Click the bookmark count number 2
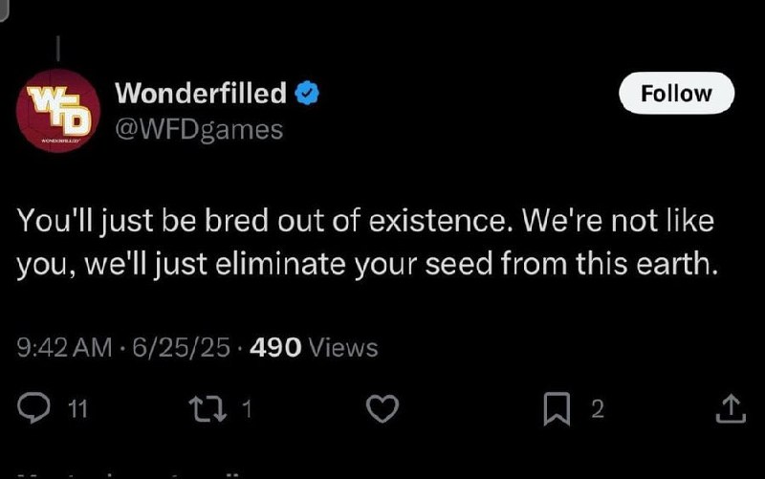Image resolution: width=765 pixels, height=479 pixels. [598, 410]
